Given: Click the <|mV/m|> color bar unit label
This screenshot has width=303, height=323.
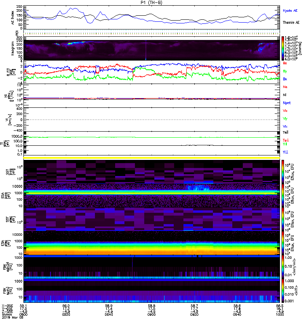Looking at the screenshot, I should click(x=295, y=267).
